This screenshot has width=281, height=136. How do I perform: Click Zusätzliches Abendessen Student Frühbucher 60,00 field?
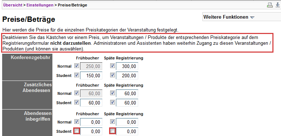coord(91,103)
